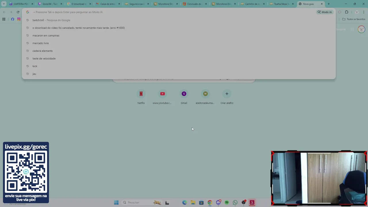
Task: Open the Instagram bookmark icon
Action: 19,19
